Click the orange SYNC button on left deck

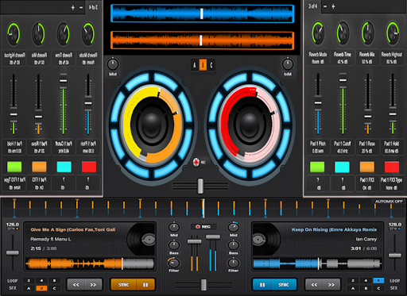124,285
